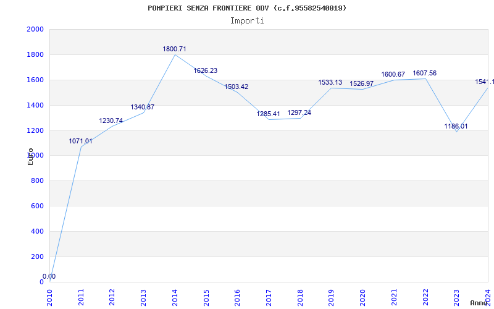Click the 1071.01 data label
The height and width of the screenshot is (309, 494).
[81, 142]
